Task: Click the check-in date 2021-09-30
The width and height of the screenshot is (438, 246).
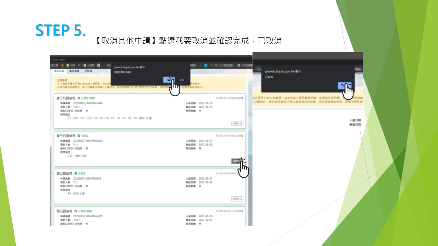Action: 205,216
